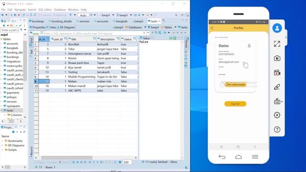Open the Tables breadcrumb dropdown arrow
This screenshot has width=306, height=172.
[x=175, y=27]
